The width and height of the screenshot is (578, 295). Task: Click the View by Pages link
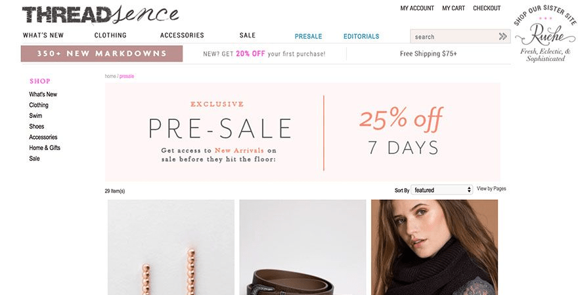491,189
